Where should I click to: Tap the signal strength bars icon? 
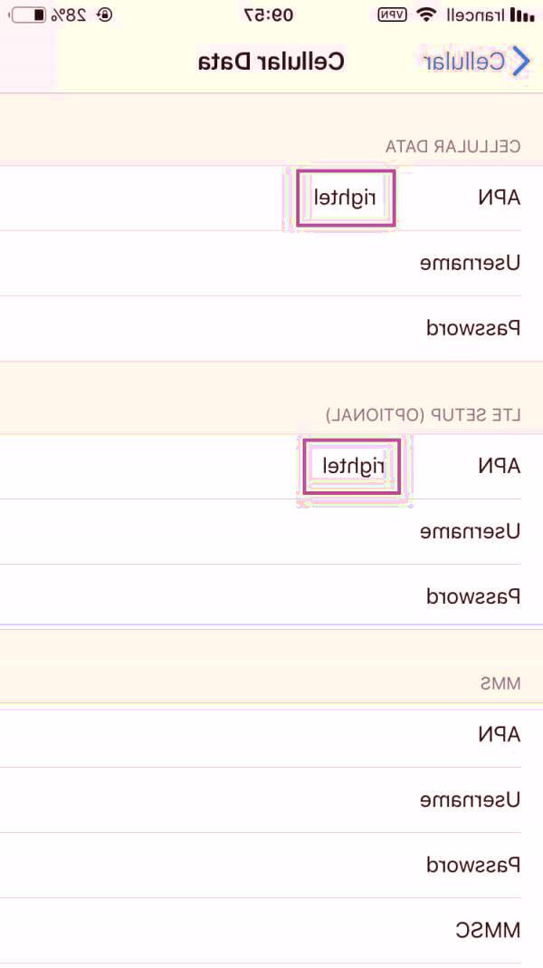pos(521,15)
